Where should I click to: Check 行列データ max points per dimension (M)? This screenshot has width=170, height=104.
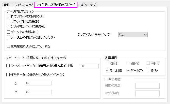8,75
